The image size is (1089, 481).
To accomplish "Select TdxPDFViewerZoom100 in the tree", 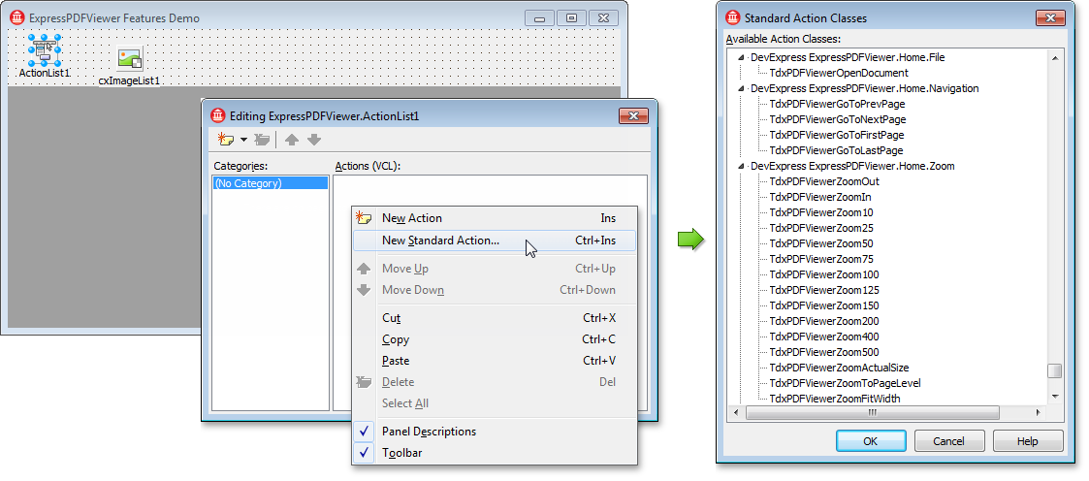I will (810, 274).
